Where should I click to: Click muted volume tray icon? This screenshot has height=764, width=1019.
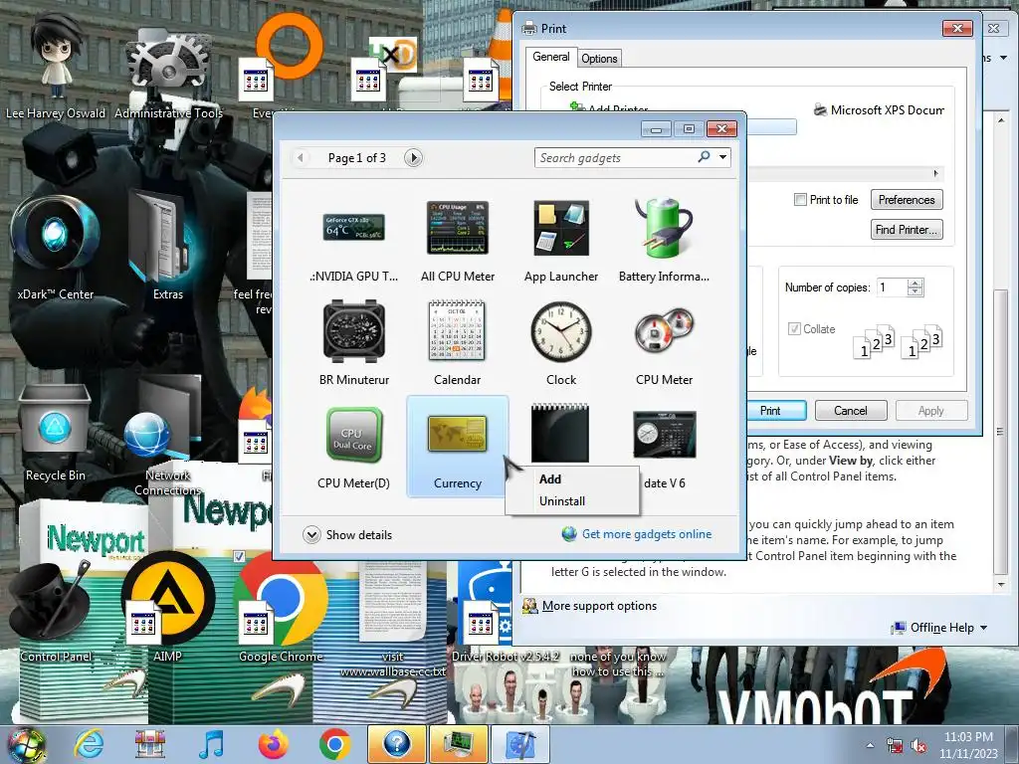pyautogui.click(x=919, y=745)
